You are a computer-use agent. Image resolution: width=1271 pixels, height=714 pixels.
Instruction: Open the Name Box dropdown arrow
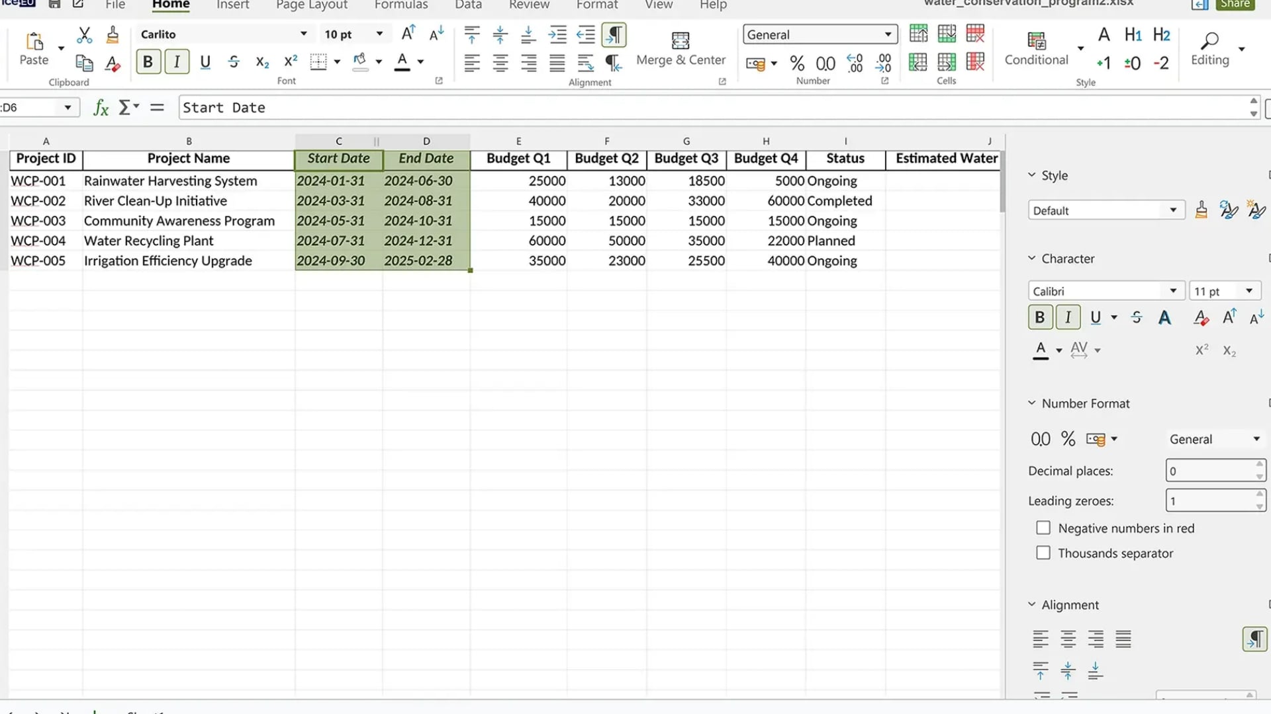pos(68,107)
